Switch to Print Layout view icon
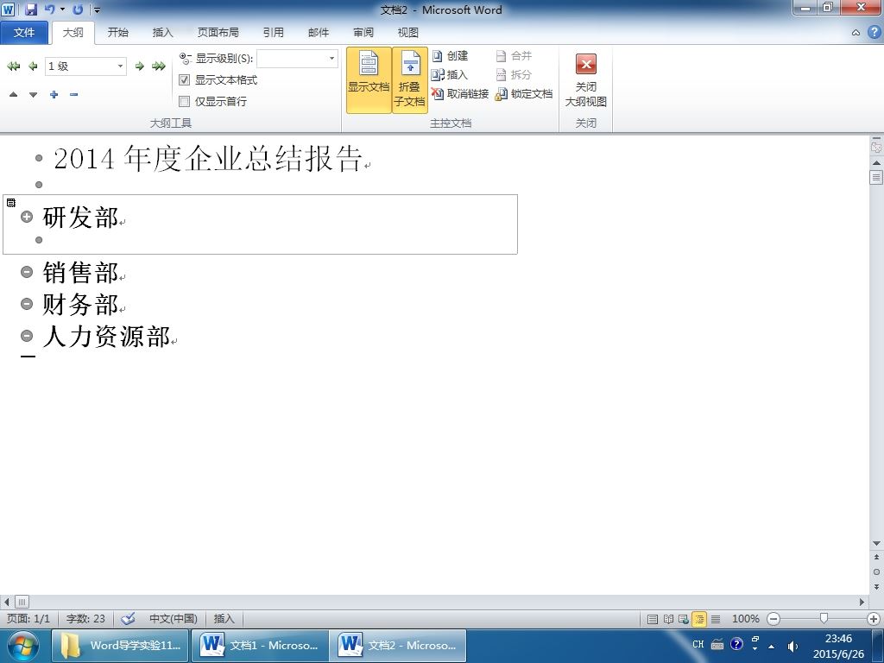 click(653, 619)
